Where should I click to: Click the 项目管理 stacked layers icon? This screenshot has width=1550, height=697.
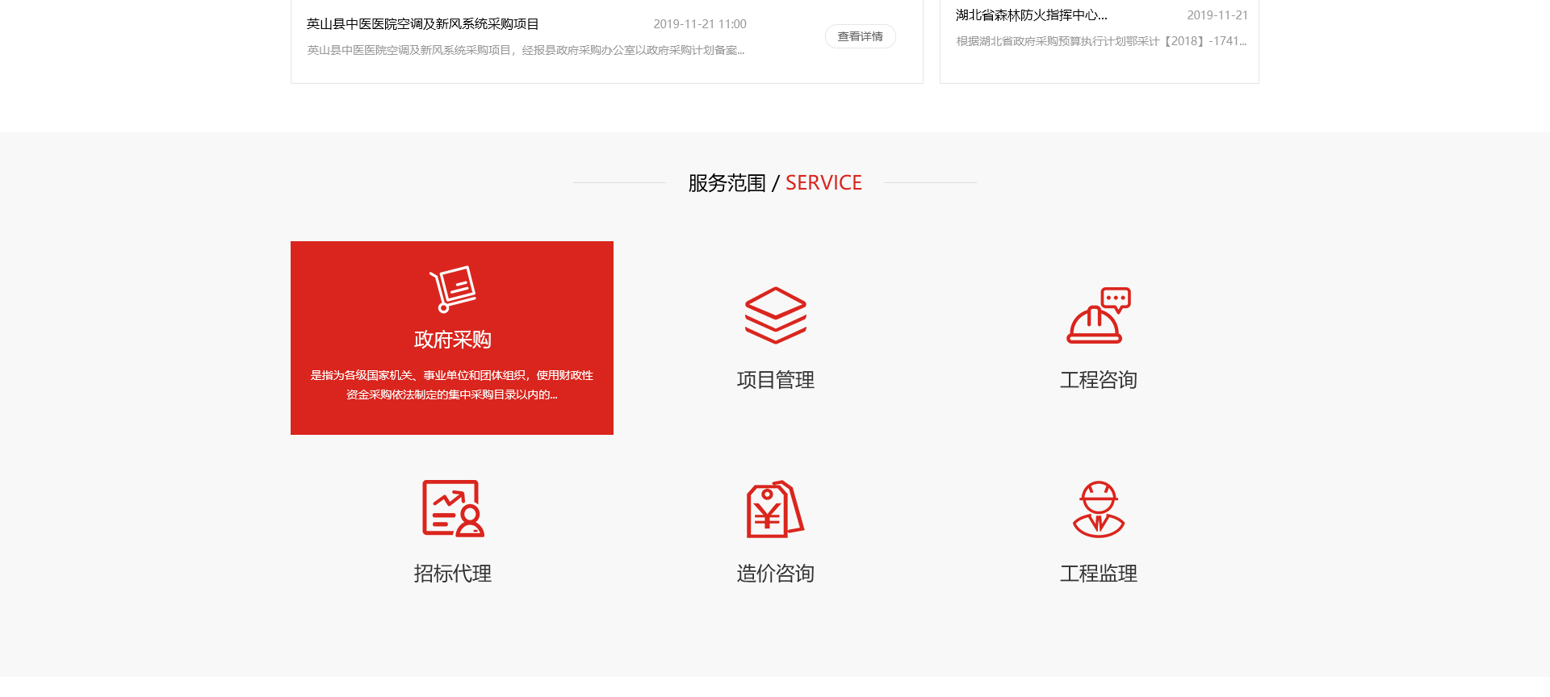[775, 315]
